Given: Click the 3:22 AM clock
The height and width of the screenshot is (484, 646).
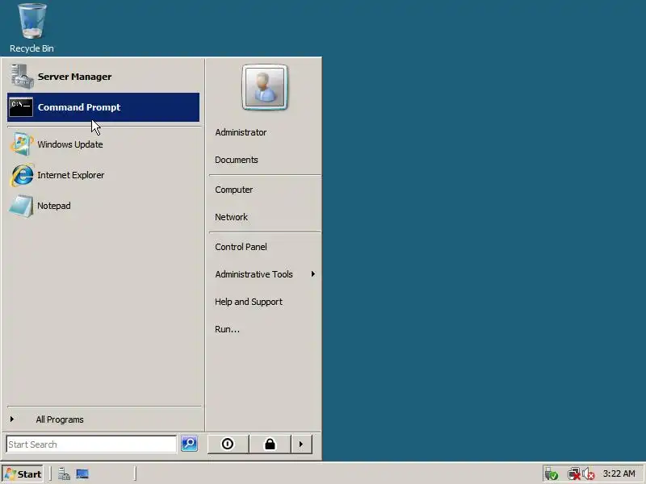Looking at the screenshot, I should (x=619, y=474).
